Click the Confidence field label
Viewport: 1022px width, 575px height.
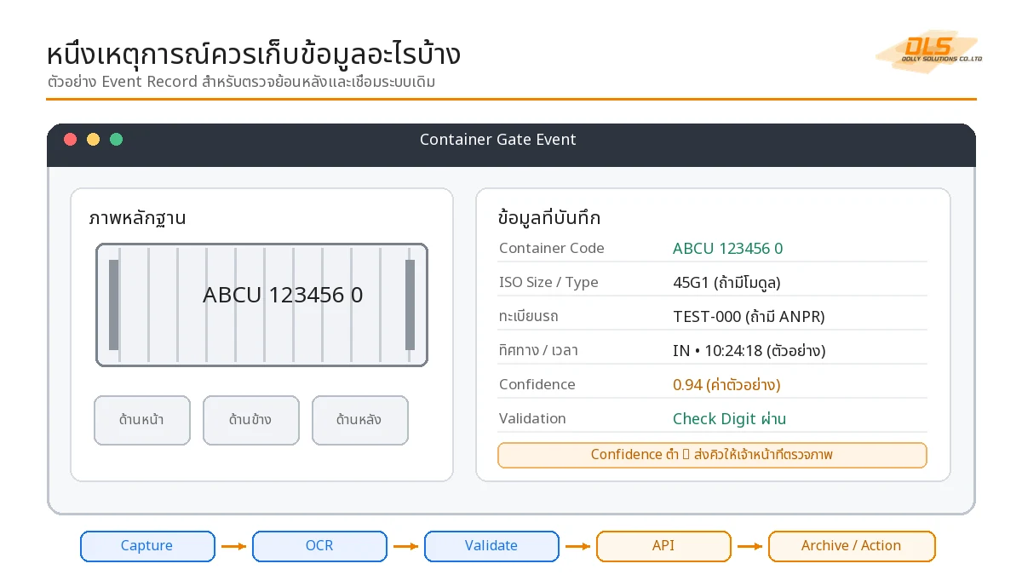click(x=537, y=385)
